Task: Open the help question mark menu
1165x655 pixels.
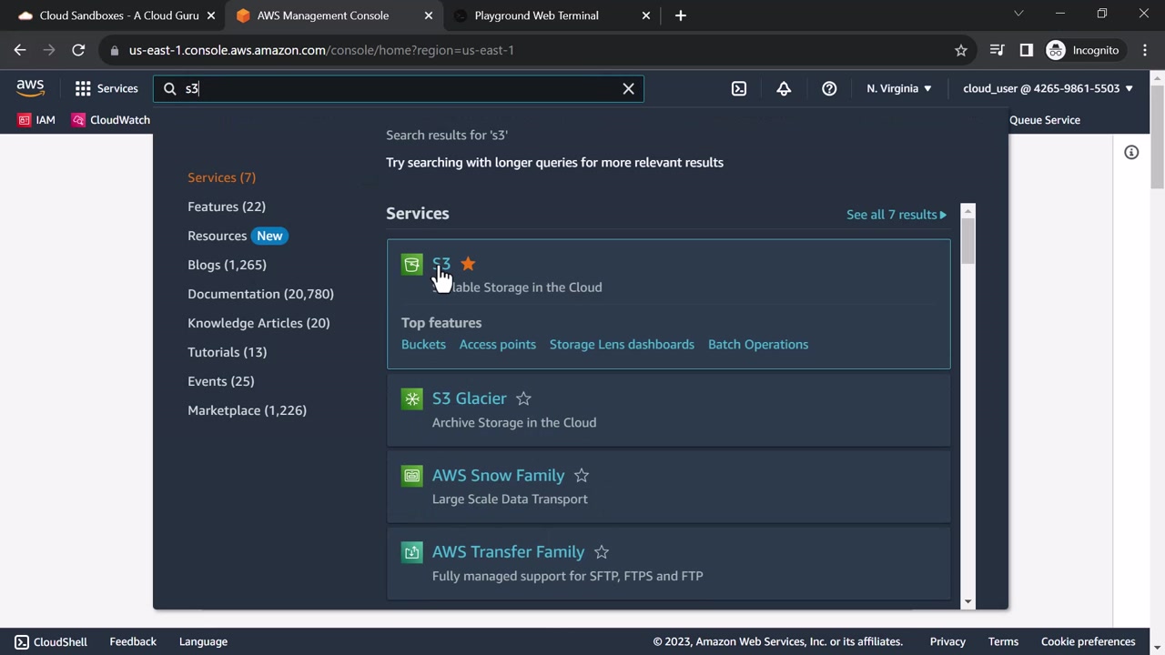Action: [829, 88]
